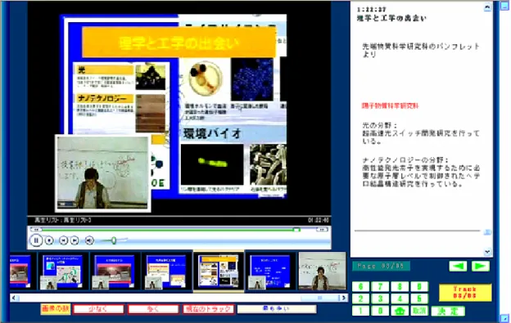Open the last thumbnail showing lecturer at whiteboard
This screenshot has width=511, height=323.
(x=322, y=271)
